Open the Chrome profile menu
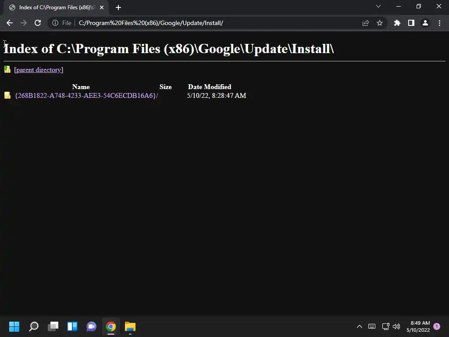 (425, 23)
